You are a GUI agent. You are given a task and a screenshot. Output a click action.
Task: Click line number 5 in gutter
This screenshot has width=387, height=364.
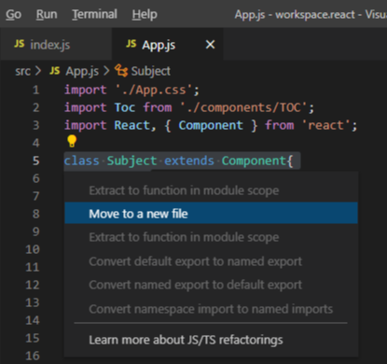[36, 161]
